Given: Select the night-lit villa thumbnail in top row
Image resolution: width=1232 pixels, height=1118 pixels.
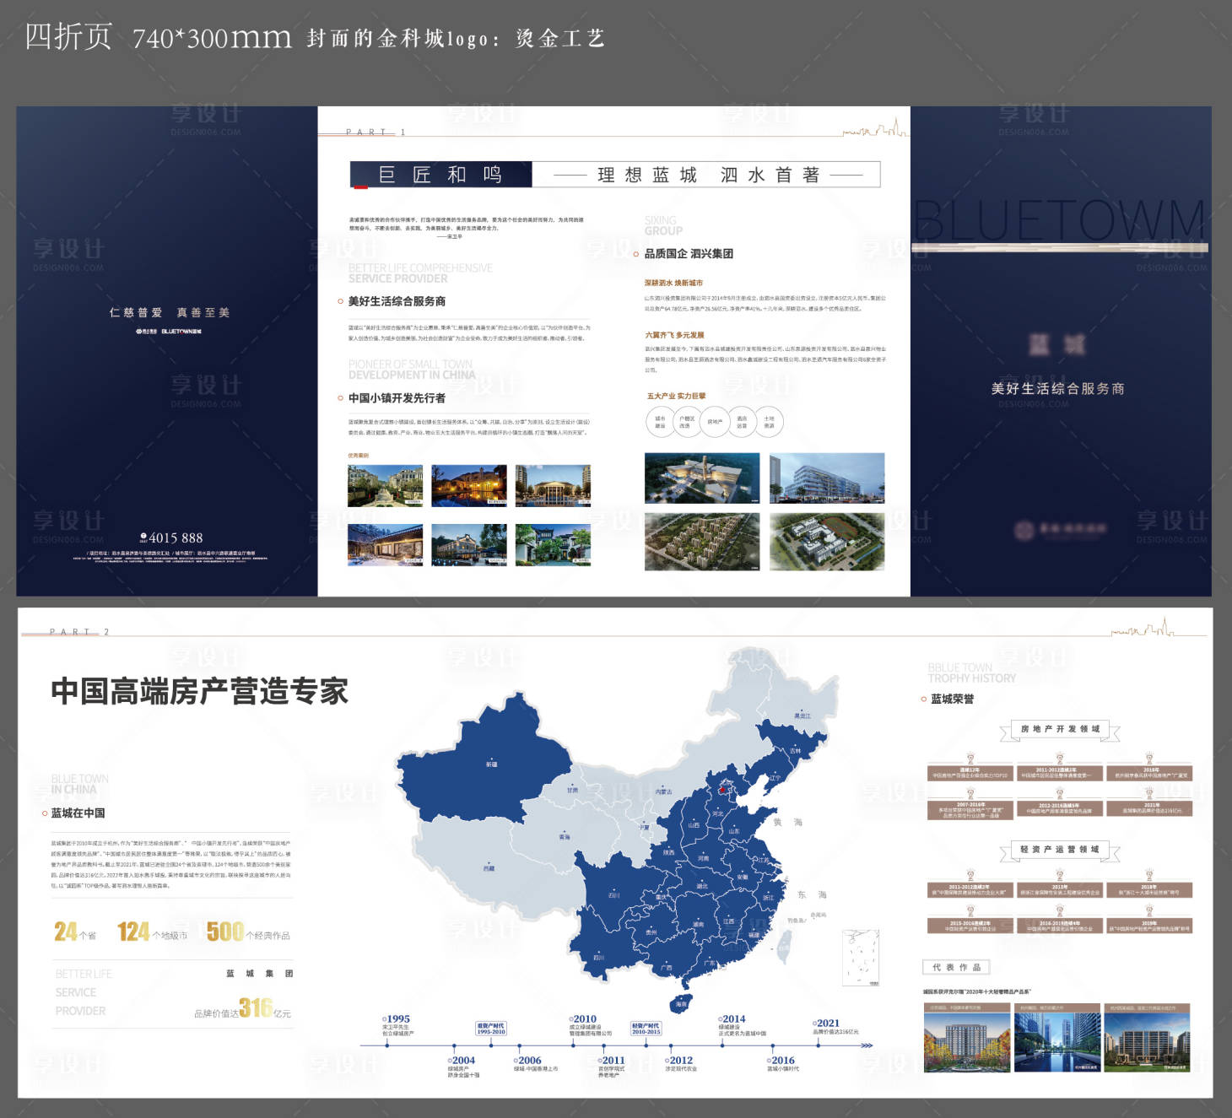Looking at the screenshot, I should pos(469,485).
